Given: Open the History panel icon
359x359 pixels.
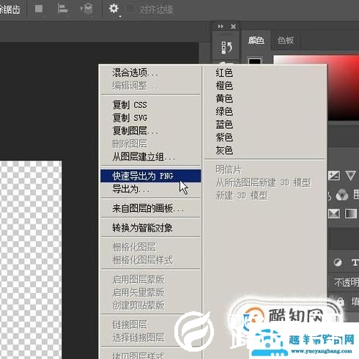Looking at the screenshot, I should click(226, 48).
